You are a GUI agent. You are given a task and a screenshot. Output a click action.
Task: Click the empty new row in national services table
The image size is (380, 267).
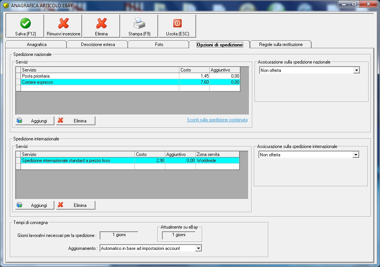click(x=130, y=88)
